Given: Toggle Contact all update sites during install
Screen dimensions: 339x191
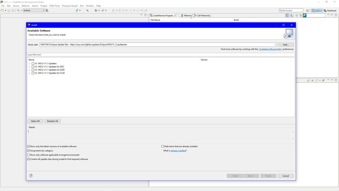Looking at the screenshot, I should 28,159.
